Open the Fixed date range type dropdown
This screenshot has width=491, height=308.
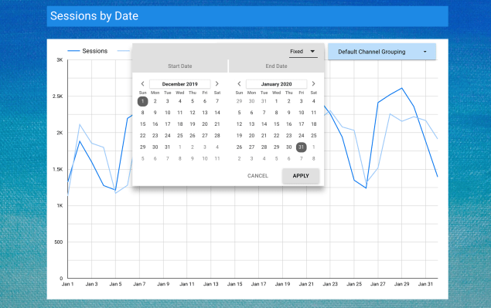coord(303,52)
